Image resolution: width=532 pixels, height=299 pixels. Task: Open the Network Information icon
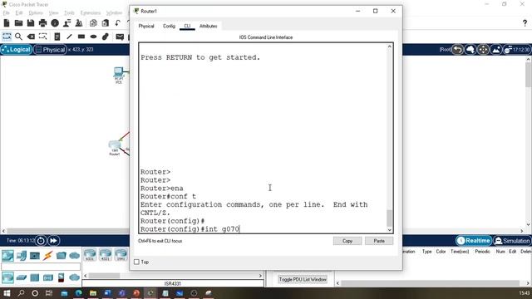click(x=55, y=23)
